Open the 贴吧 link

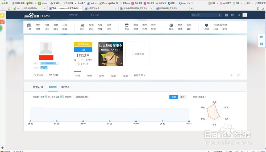[x=91, y=25]
